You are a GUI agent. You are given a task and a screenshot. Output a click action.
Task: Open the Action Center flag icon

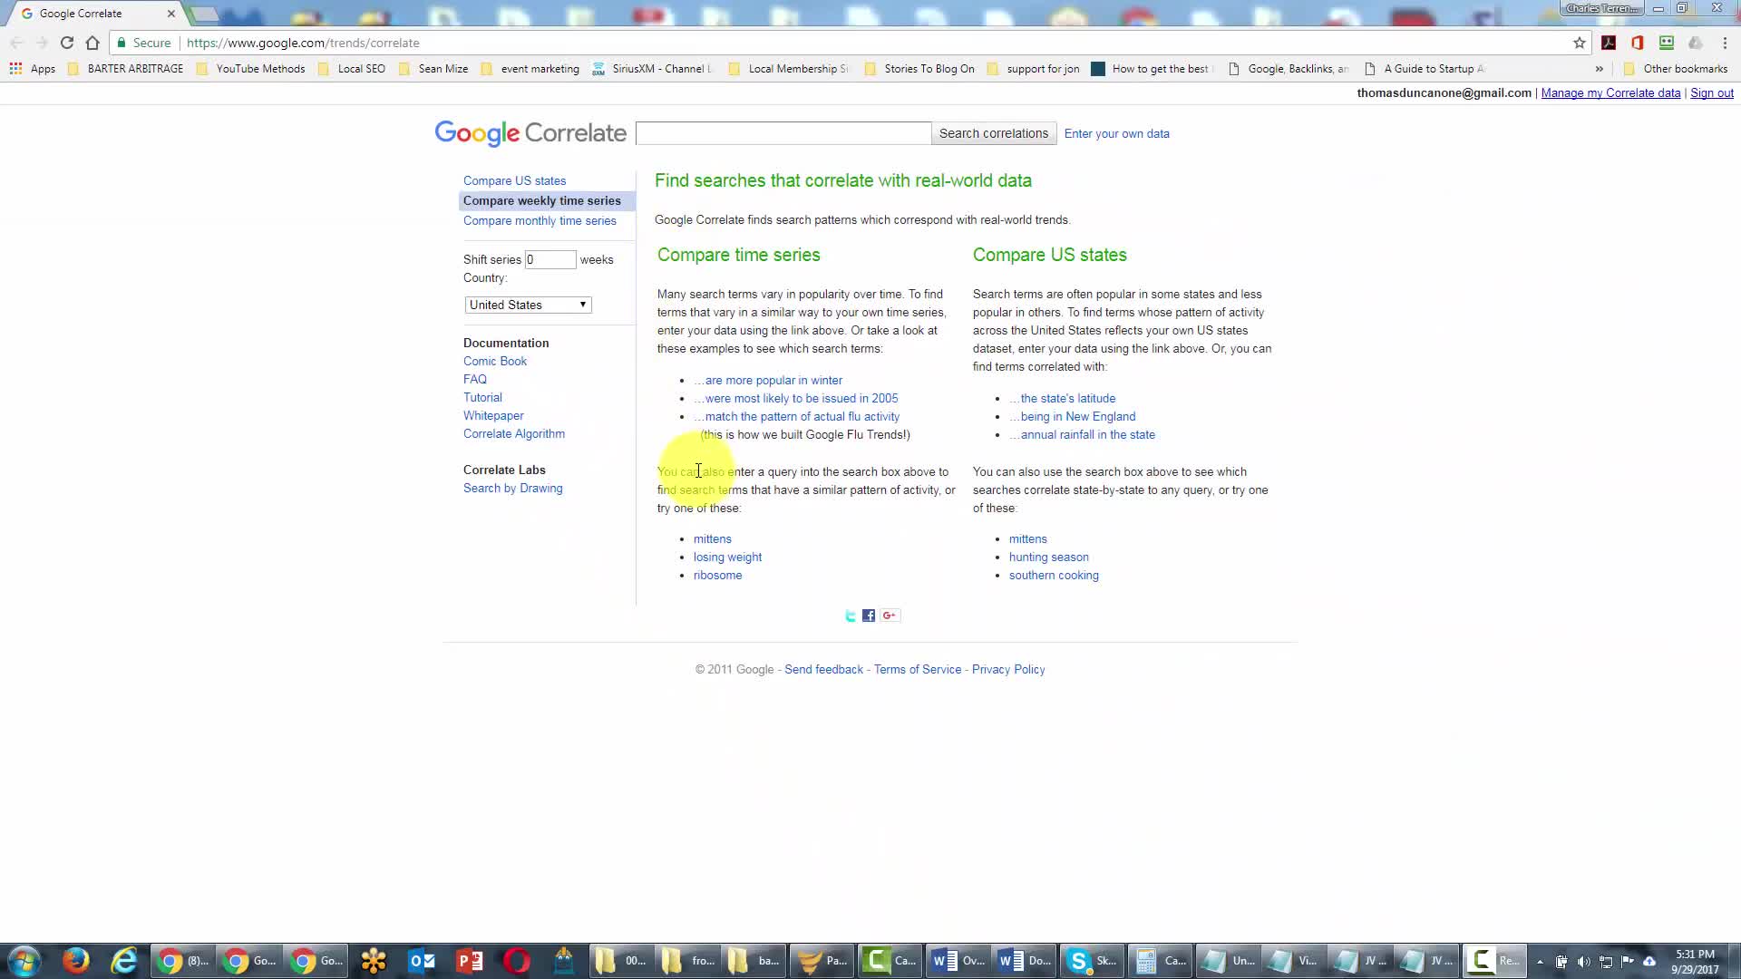[1628, 962]
